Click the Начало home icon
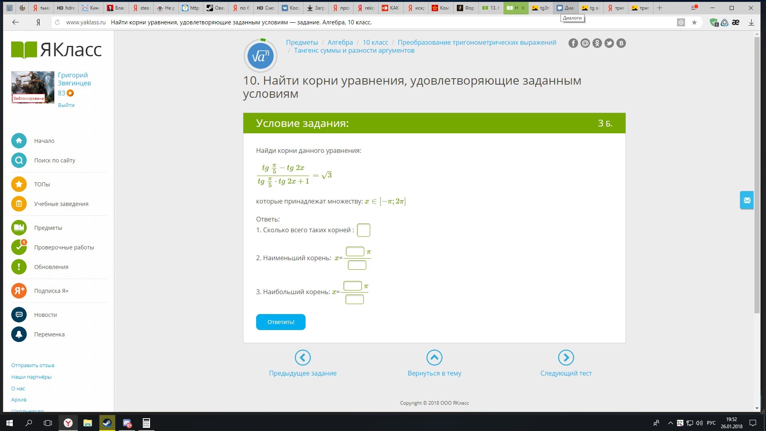Screen dimensions: 766x431 (x=19, y=141)
